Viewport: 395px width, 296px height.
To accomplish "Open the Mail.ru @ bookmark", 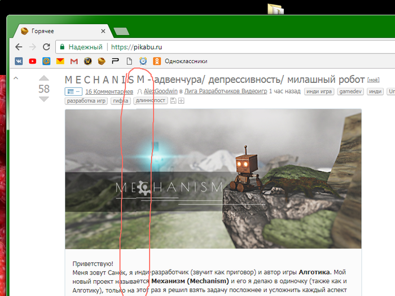I will click(x=46, y=61).
